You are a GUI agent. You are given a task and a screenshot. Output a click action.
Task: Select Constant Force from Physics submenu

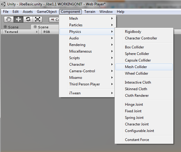pyautogui.click(x=137, y=140)
